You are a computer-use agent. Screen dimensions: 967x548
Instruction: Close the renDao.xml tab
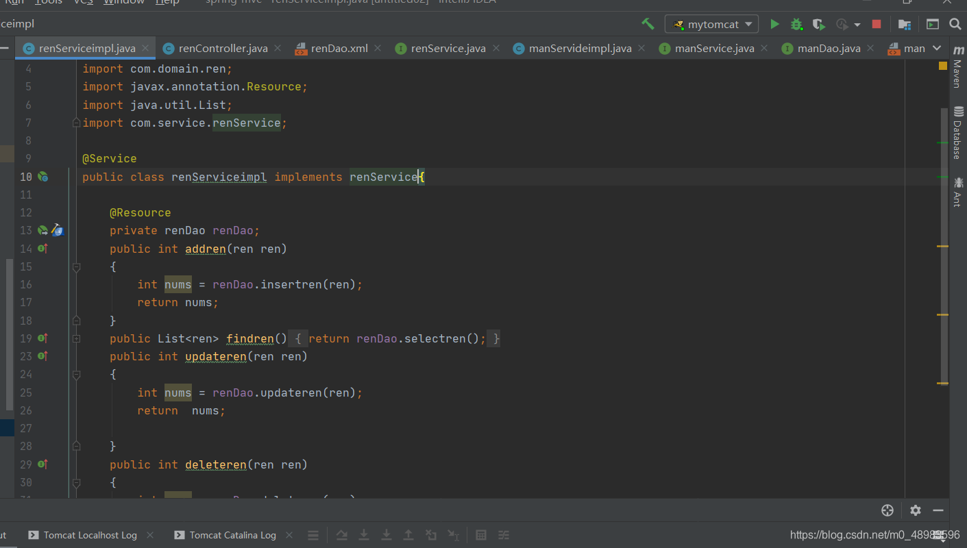(379, 49)
